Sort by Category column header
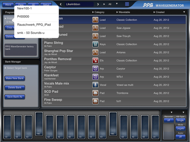This screenshot has height=142, width=190. coord(99,12)
